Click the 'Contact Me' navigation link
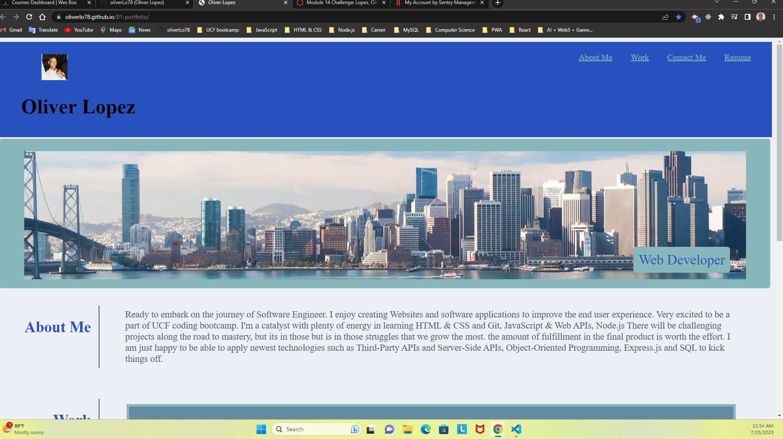This screenshot has width=783, height=439. pos(686,57)
